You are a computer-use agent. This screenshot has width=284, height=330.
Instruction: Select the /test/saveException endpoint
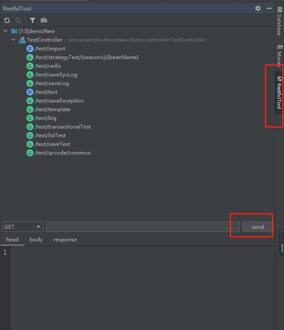[59, 101]
